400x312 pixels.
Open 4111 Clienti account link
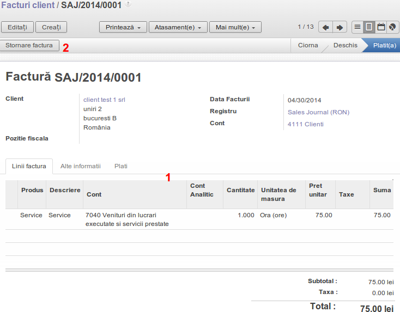point(305,124)
